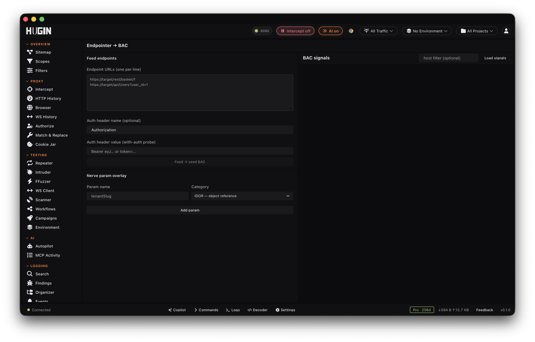Open the No Environment dropdown
535x342 pixels.
coord(427,31)
